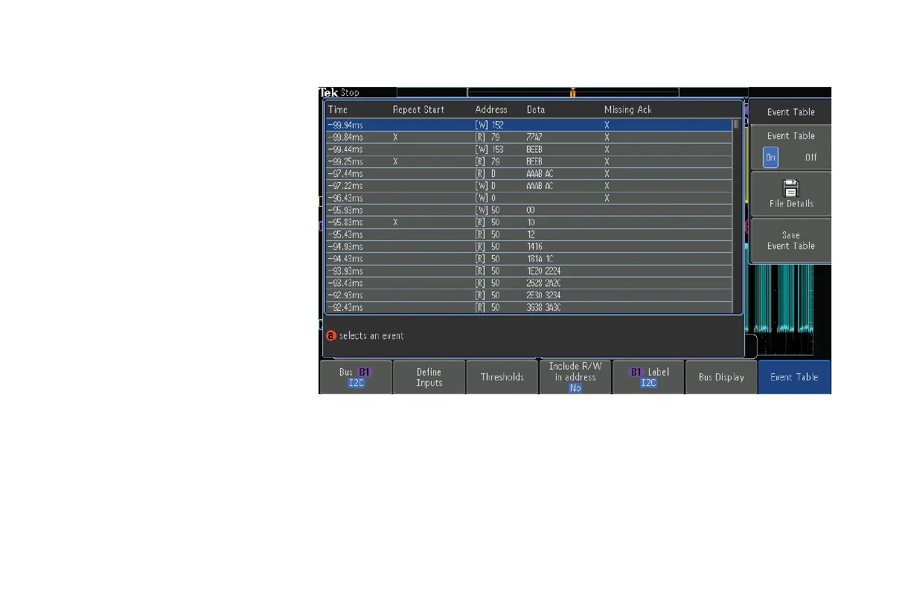Open Define Inputs menu

[429, 377]
